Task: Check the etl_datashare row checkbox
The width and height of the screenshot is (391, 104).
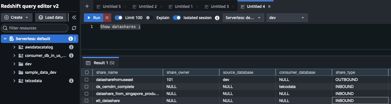Action: point(87,101)
